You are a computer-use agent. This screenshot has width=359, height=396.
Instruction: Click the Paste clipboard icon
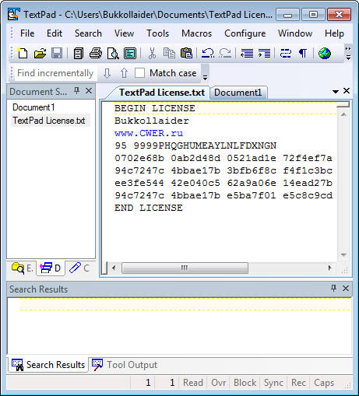(186, 54)
